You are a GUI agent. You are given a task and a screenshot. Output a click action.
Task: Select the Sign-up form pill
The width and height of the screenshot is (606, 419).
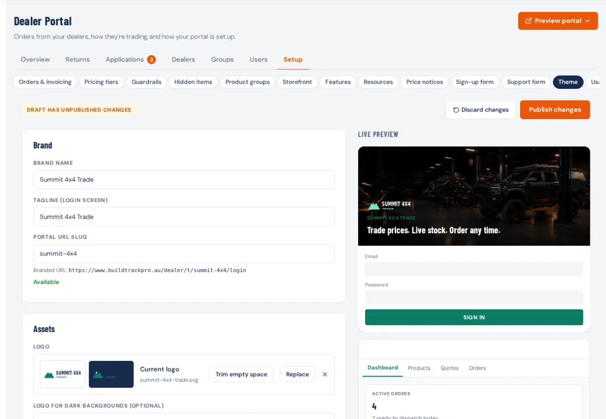pos(475,82)
